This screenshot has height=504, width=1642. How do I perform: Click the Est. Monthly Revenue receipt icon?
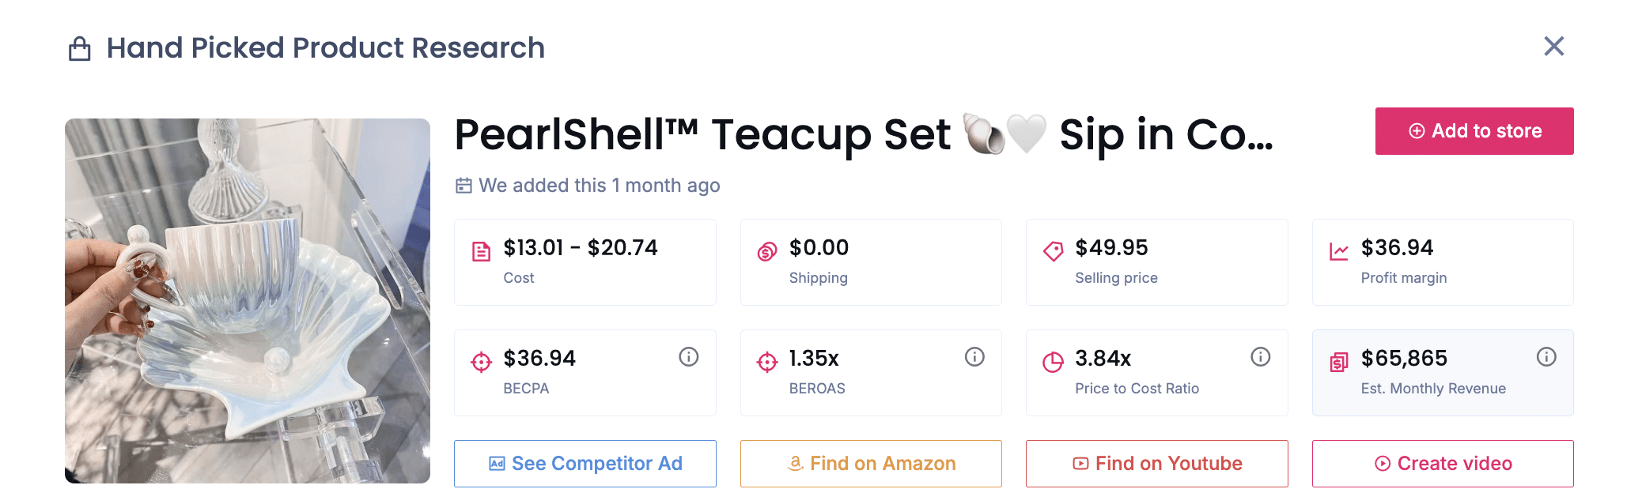point(1339,363)
